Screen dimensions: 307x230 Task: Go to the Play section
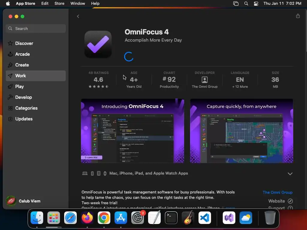pyautogui.click(x=36, y=87)
